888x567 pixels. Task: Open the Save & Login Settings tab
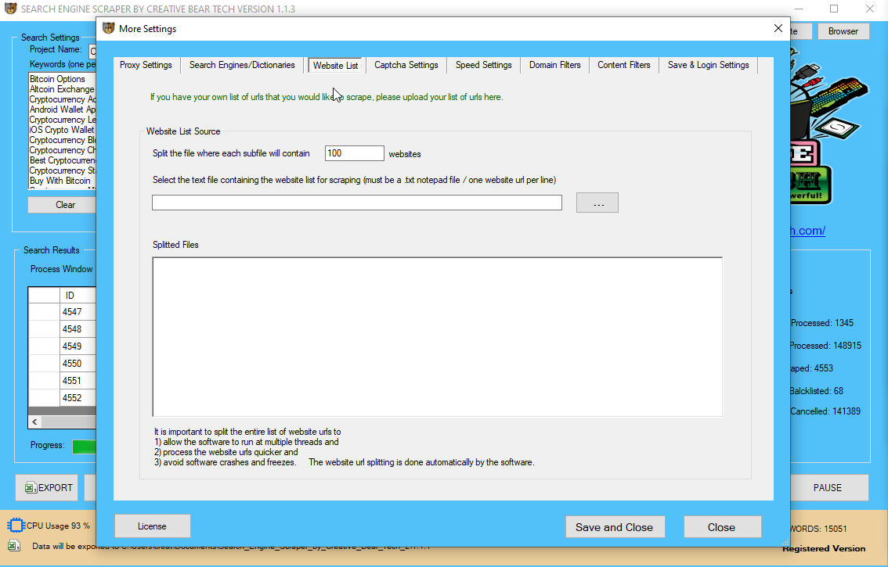(707, 66)
